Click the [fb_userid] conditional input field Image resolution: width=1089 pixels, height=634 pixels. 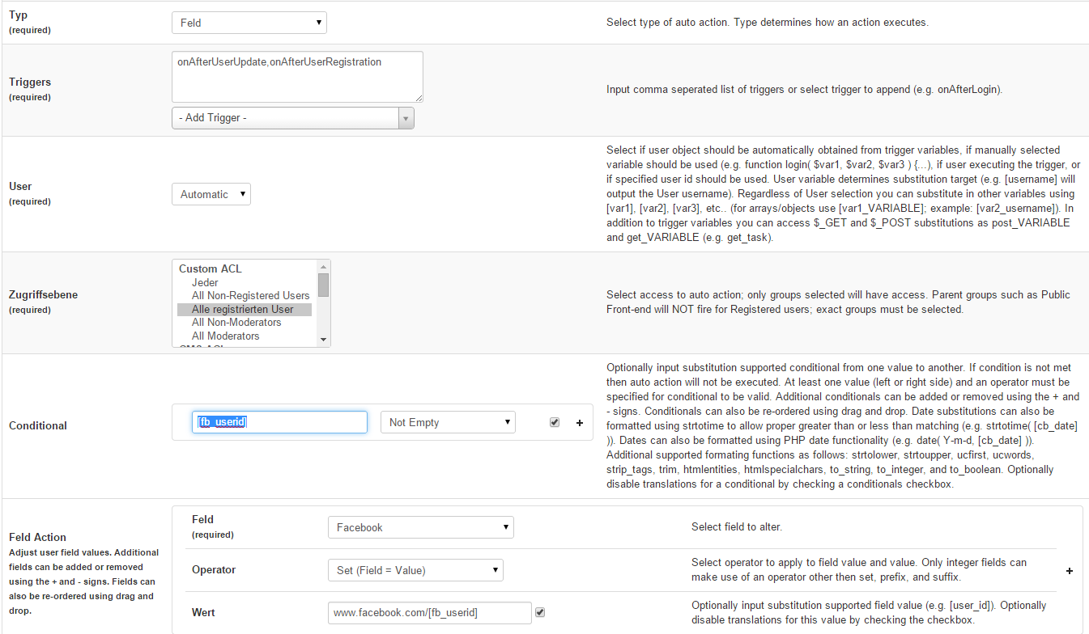[x=279, y=422]
